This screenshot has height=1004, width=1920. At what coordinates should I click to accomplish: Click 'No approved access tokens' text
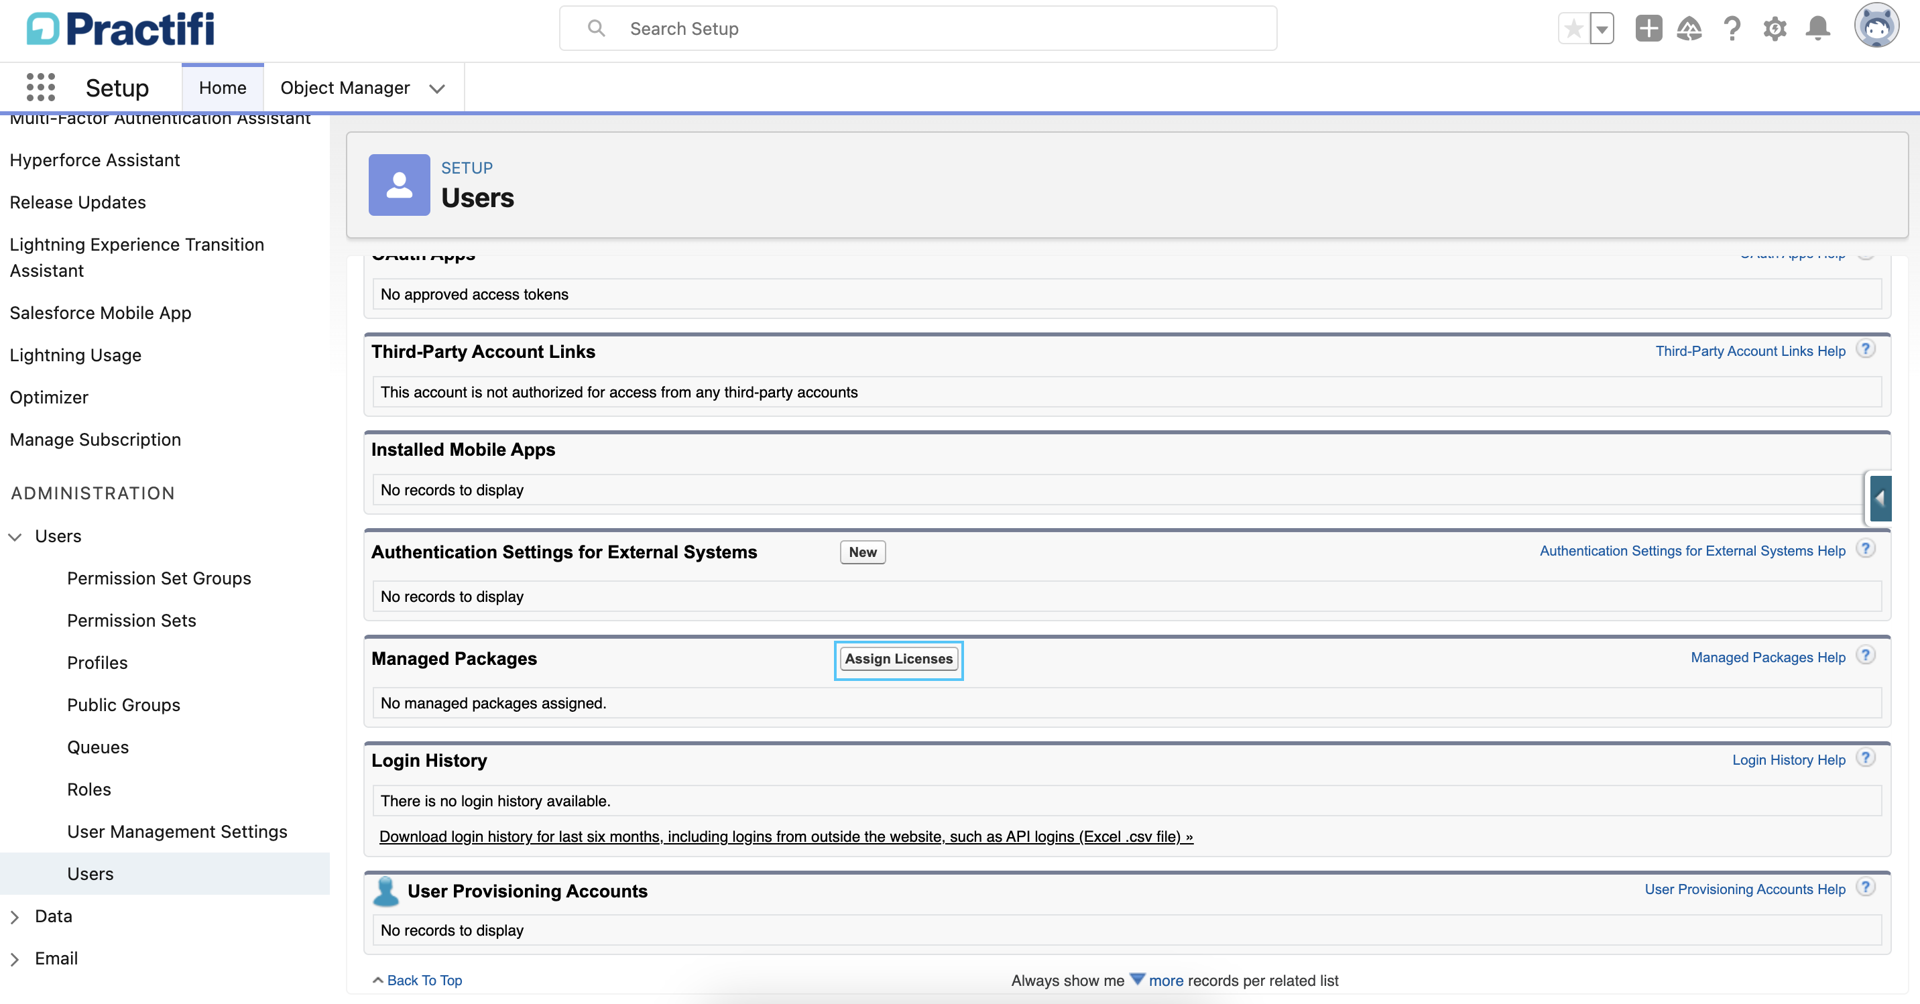pos(474,294)
